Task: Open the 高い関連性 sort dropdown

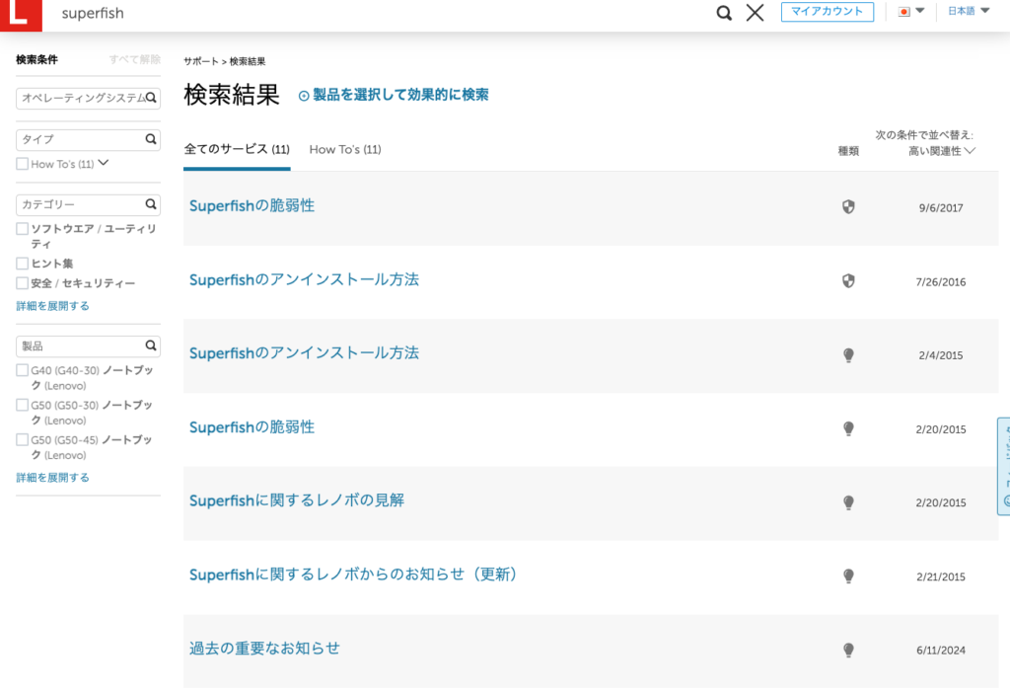Action: point(941,151)
